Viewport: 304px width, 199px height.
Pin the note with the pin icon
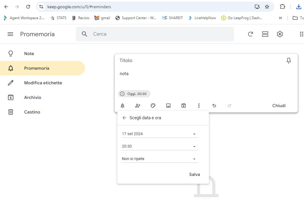point(289,61)
